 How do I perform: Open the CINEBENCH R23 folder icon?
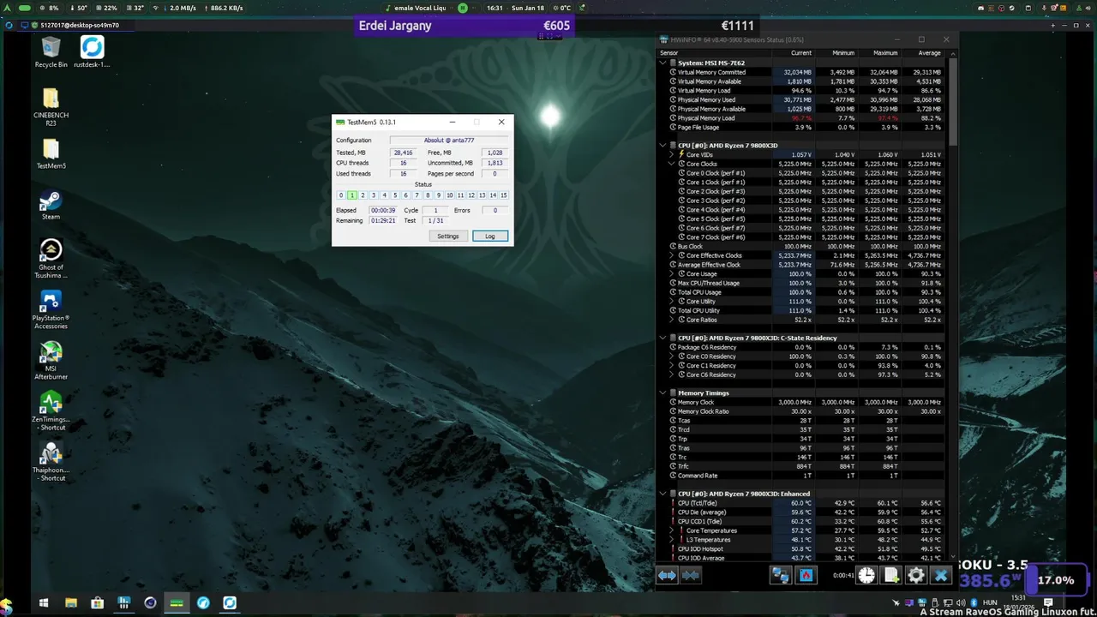(x=51, y=106)
